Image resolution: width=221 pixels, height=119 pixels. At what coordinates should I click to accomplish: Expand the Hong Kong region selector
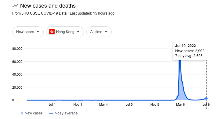click(65, 32)
